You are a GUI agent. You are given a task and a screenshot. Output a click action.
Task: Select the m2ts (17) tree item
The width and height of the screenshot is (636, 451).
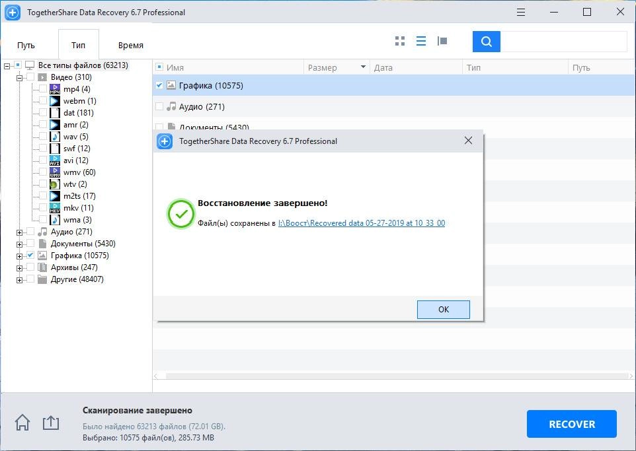pyautogui.click(x=79, y=196)
